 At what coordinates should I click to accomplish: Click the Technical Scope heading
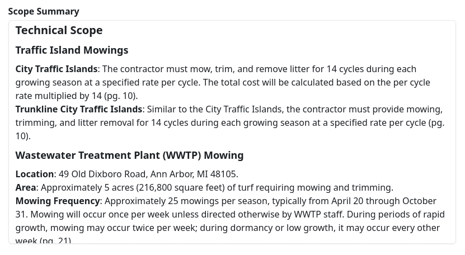pos(59,30)
